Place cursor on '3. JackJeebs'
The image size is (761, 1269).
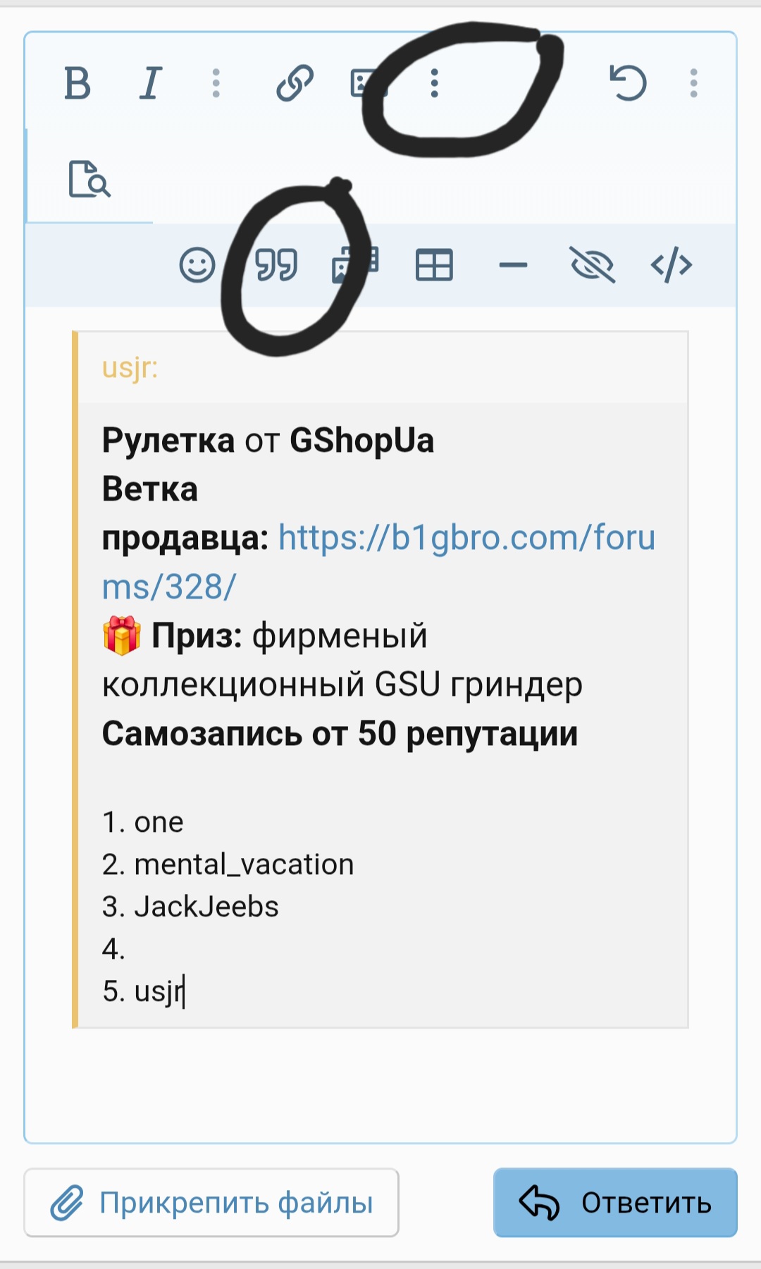tap(190, 907)
